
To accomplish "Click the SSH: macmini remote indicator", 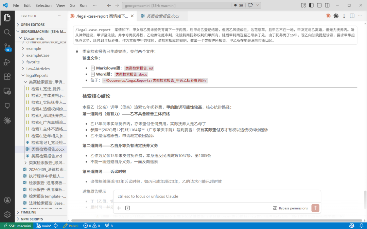I will pos(17,226).
